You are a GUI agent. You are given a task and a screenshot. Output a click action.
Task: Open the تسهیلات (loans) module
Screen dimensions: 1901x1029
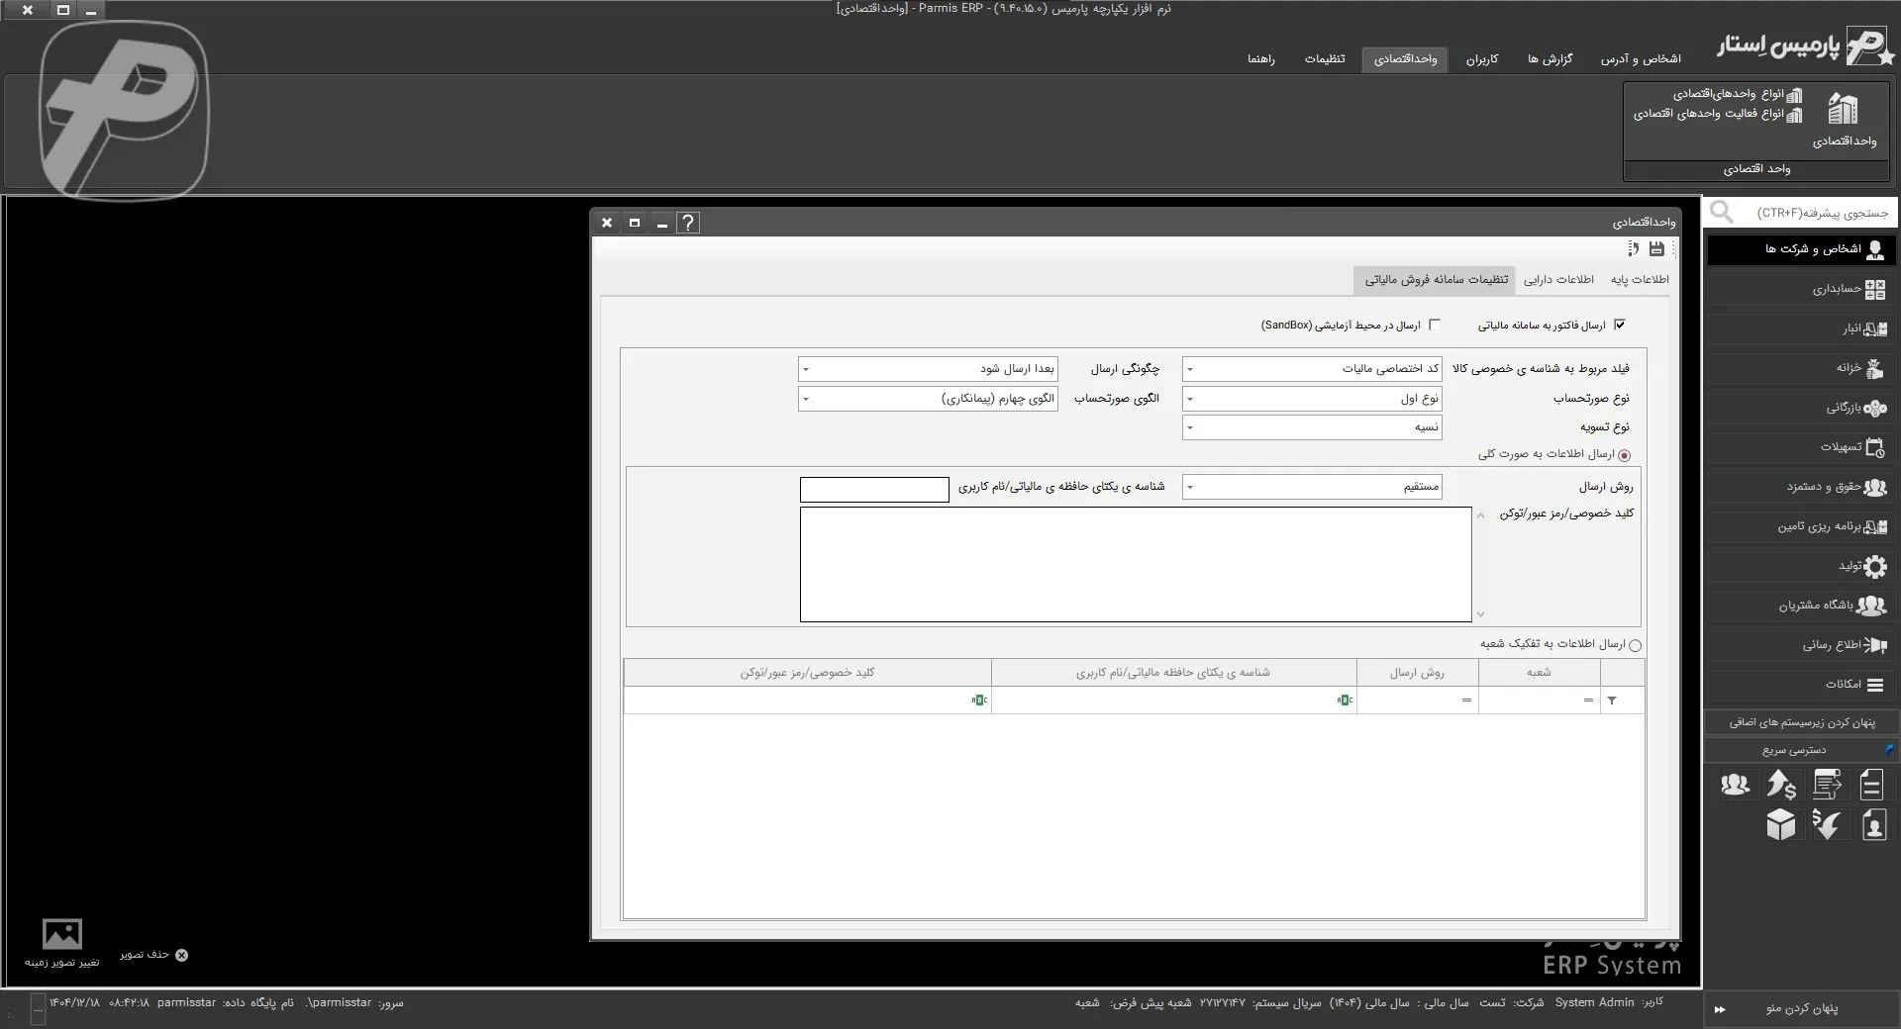1801,447
